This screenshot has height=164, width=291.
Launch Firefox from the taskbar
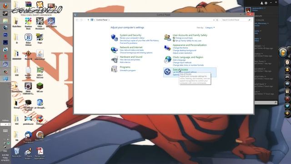pyautogui.click(x=5, y=6)
